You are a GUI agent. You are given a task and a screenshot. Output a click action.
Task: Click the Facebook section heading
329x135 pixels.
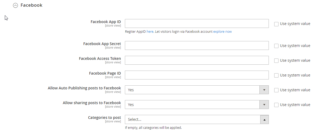[x=31, y=5]
